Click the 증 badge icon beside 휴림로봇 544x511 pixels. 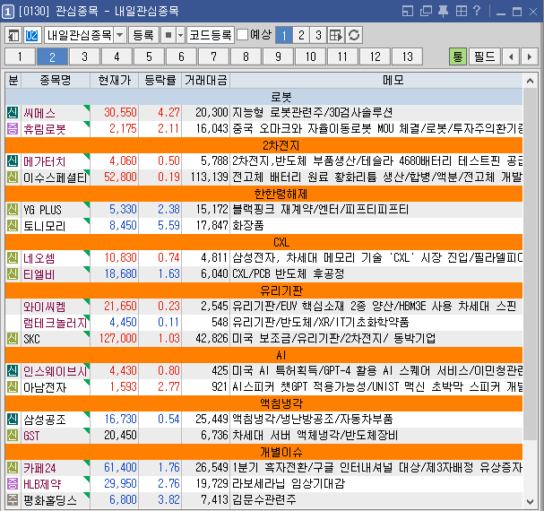pyautogui.click(x=13, y=129)
